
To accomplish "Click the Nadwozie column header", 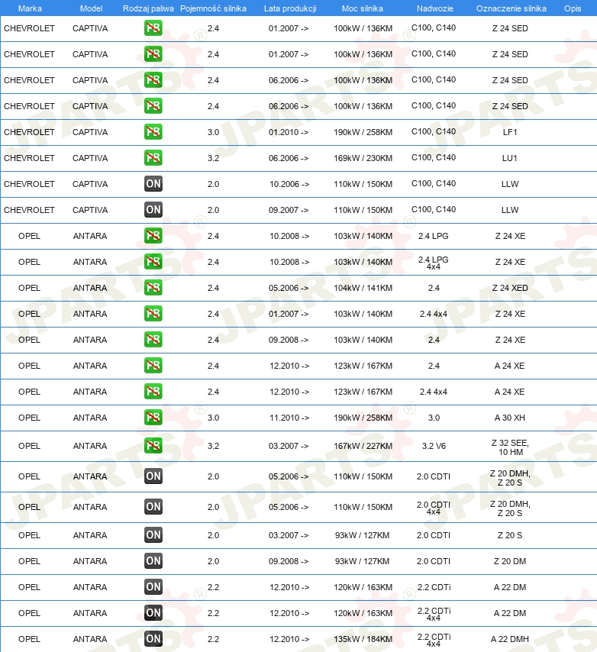I will click(435, 8).
